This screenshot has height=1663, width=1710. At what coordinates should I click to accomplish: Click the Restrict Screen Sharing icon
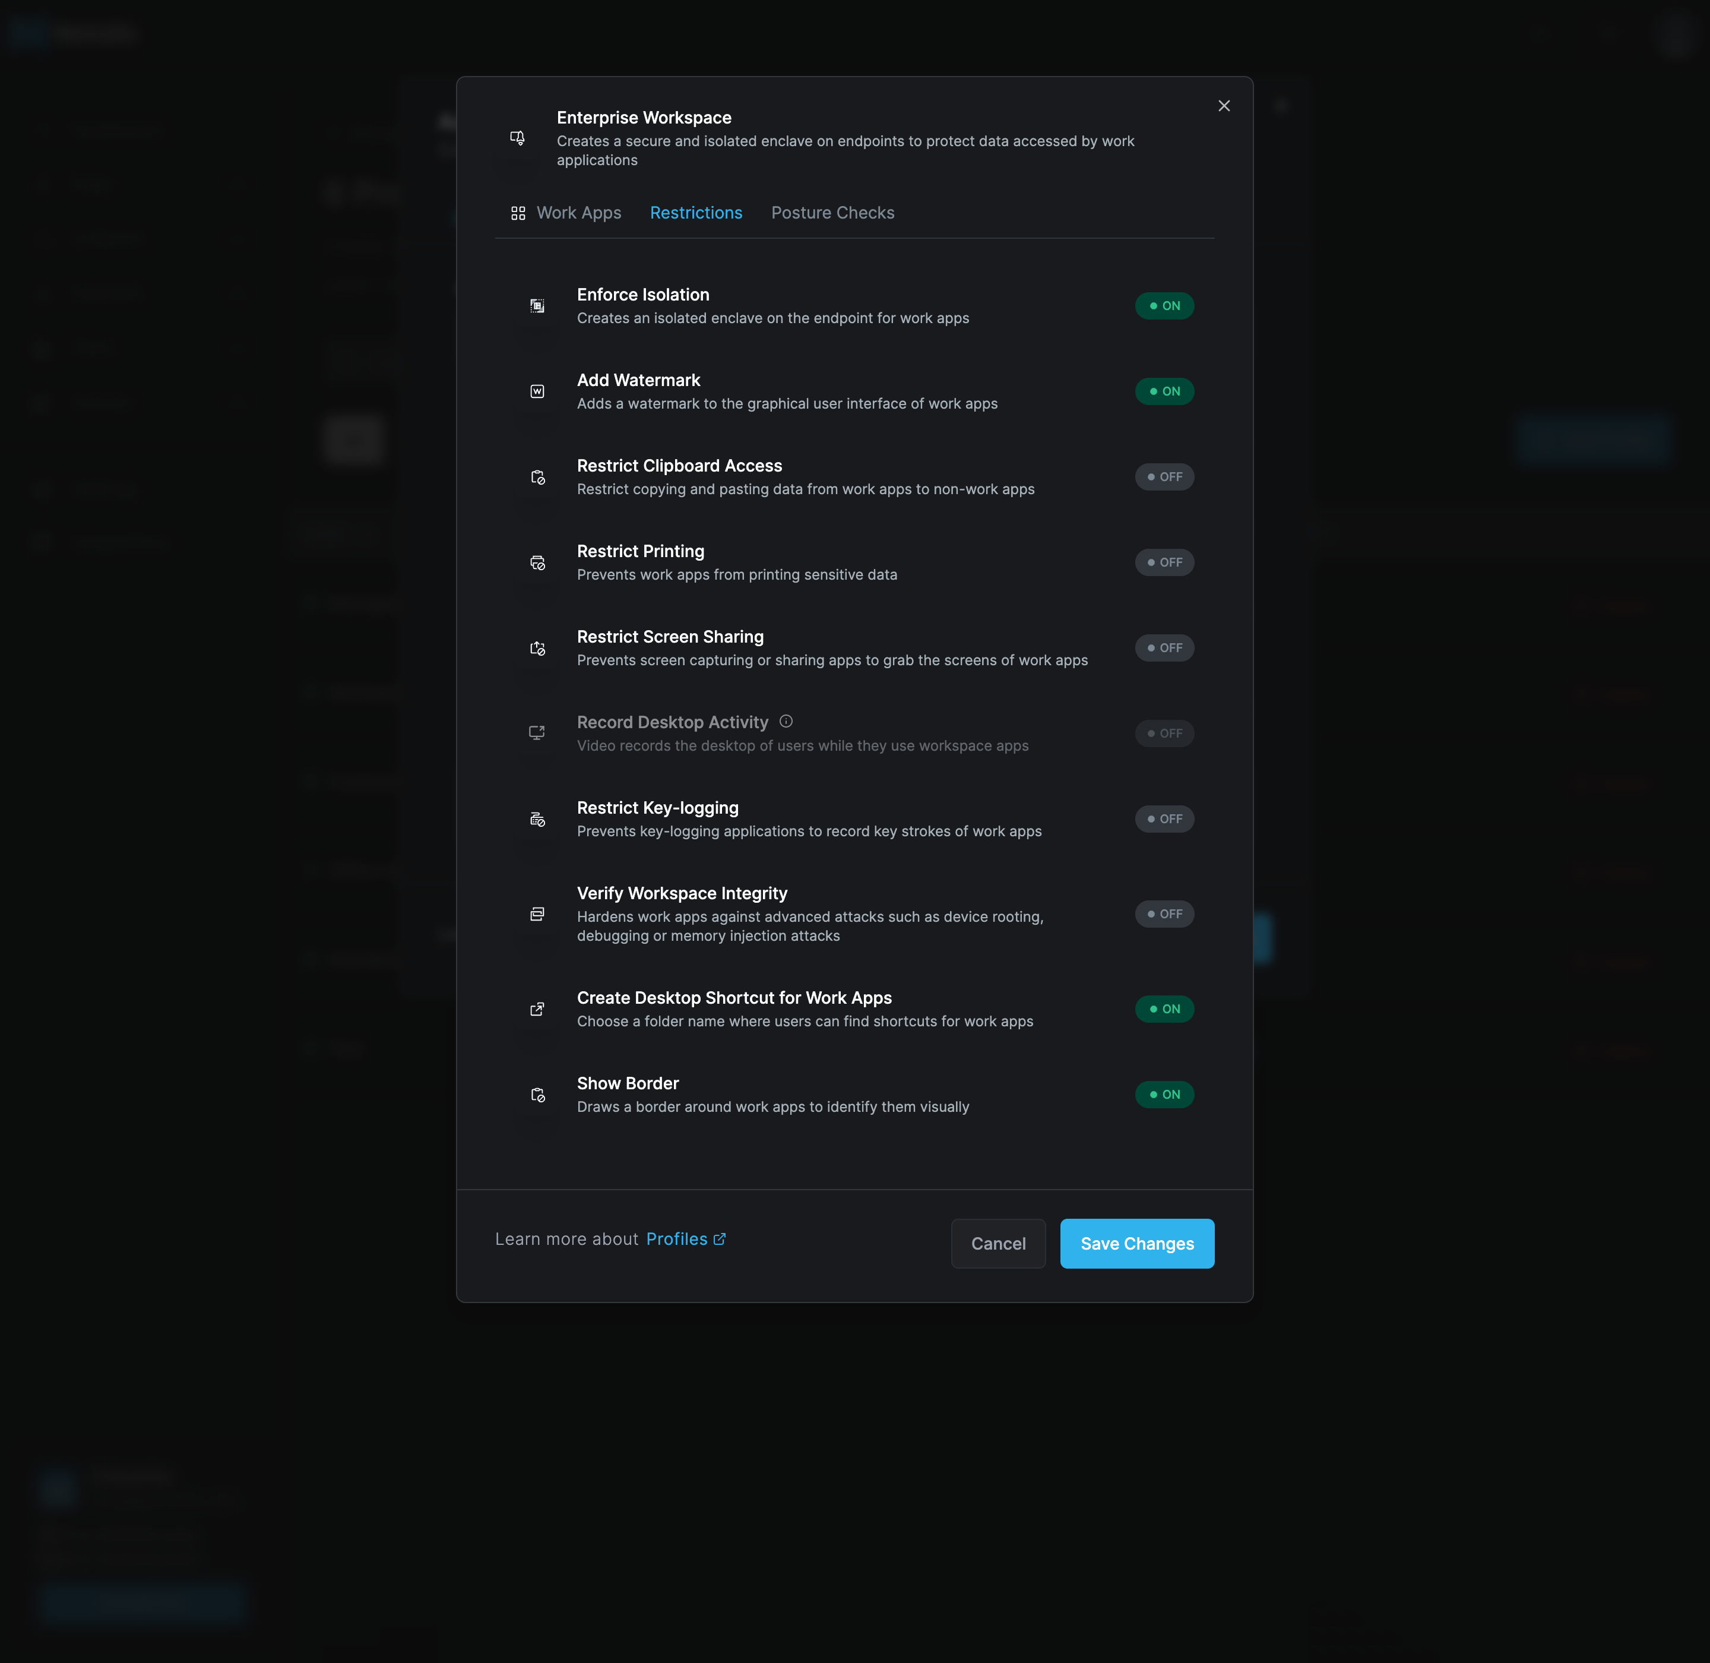click(x=537, y=648)
